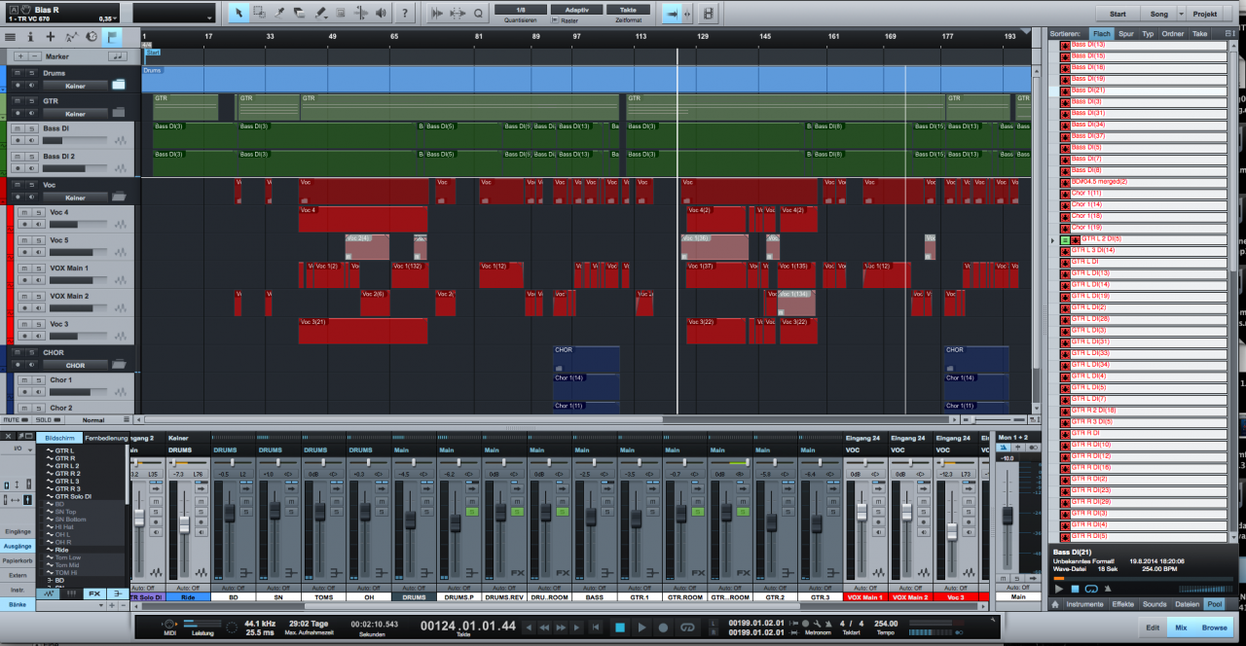Open the Quantisieren 1/8 dropdown

point(521,10)
